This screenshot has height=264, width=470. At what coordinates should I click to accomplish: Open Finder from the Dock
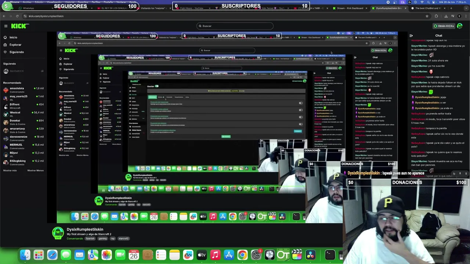25,255
